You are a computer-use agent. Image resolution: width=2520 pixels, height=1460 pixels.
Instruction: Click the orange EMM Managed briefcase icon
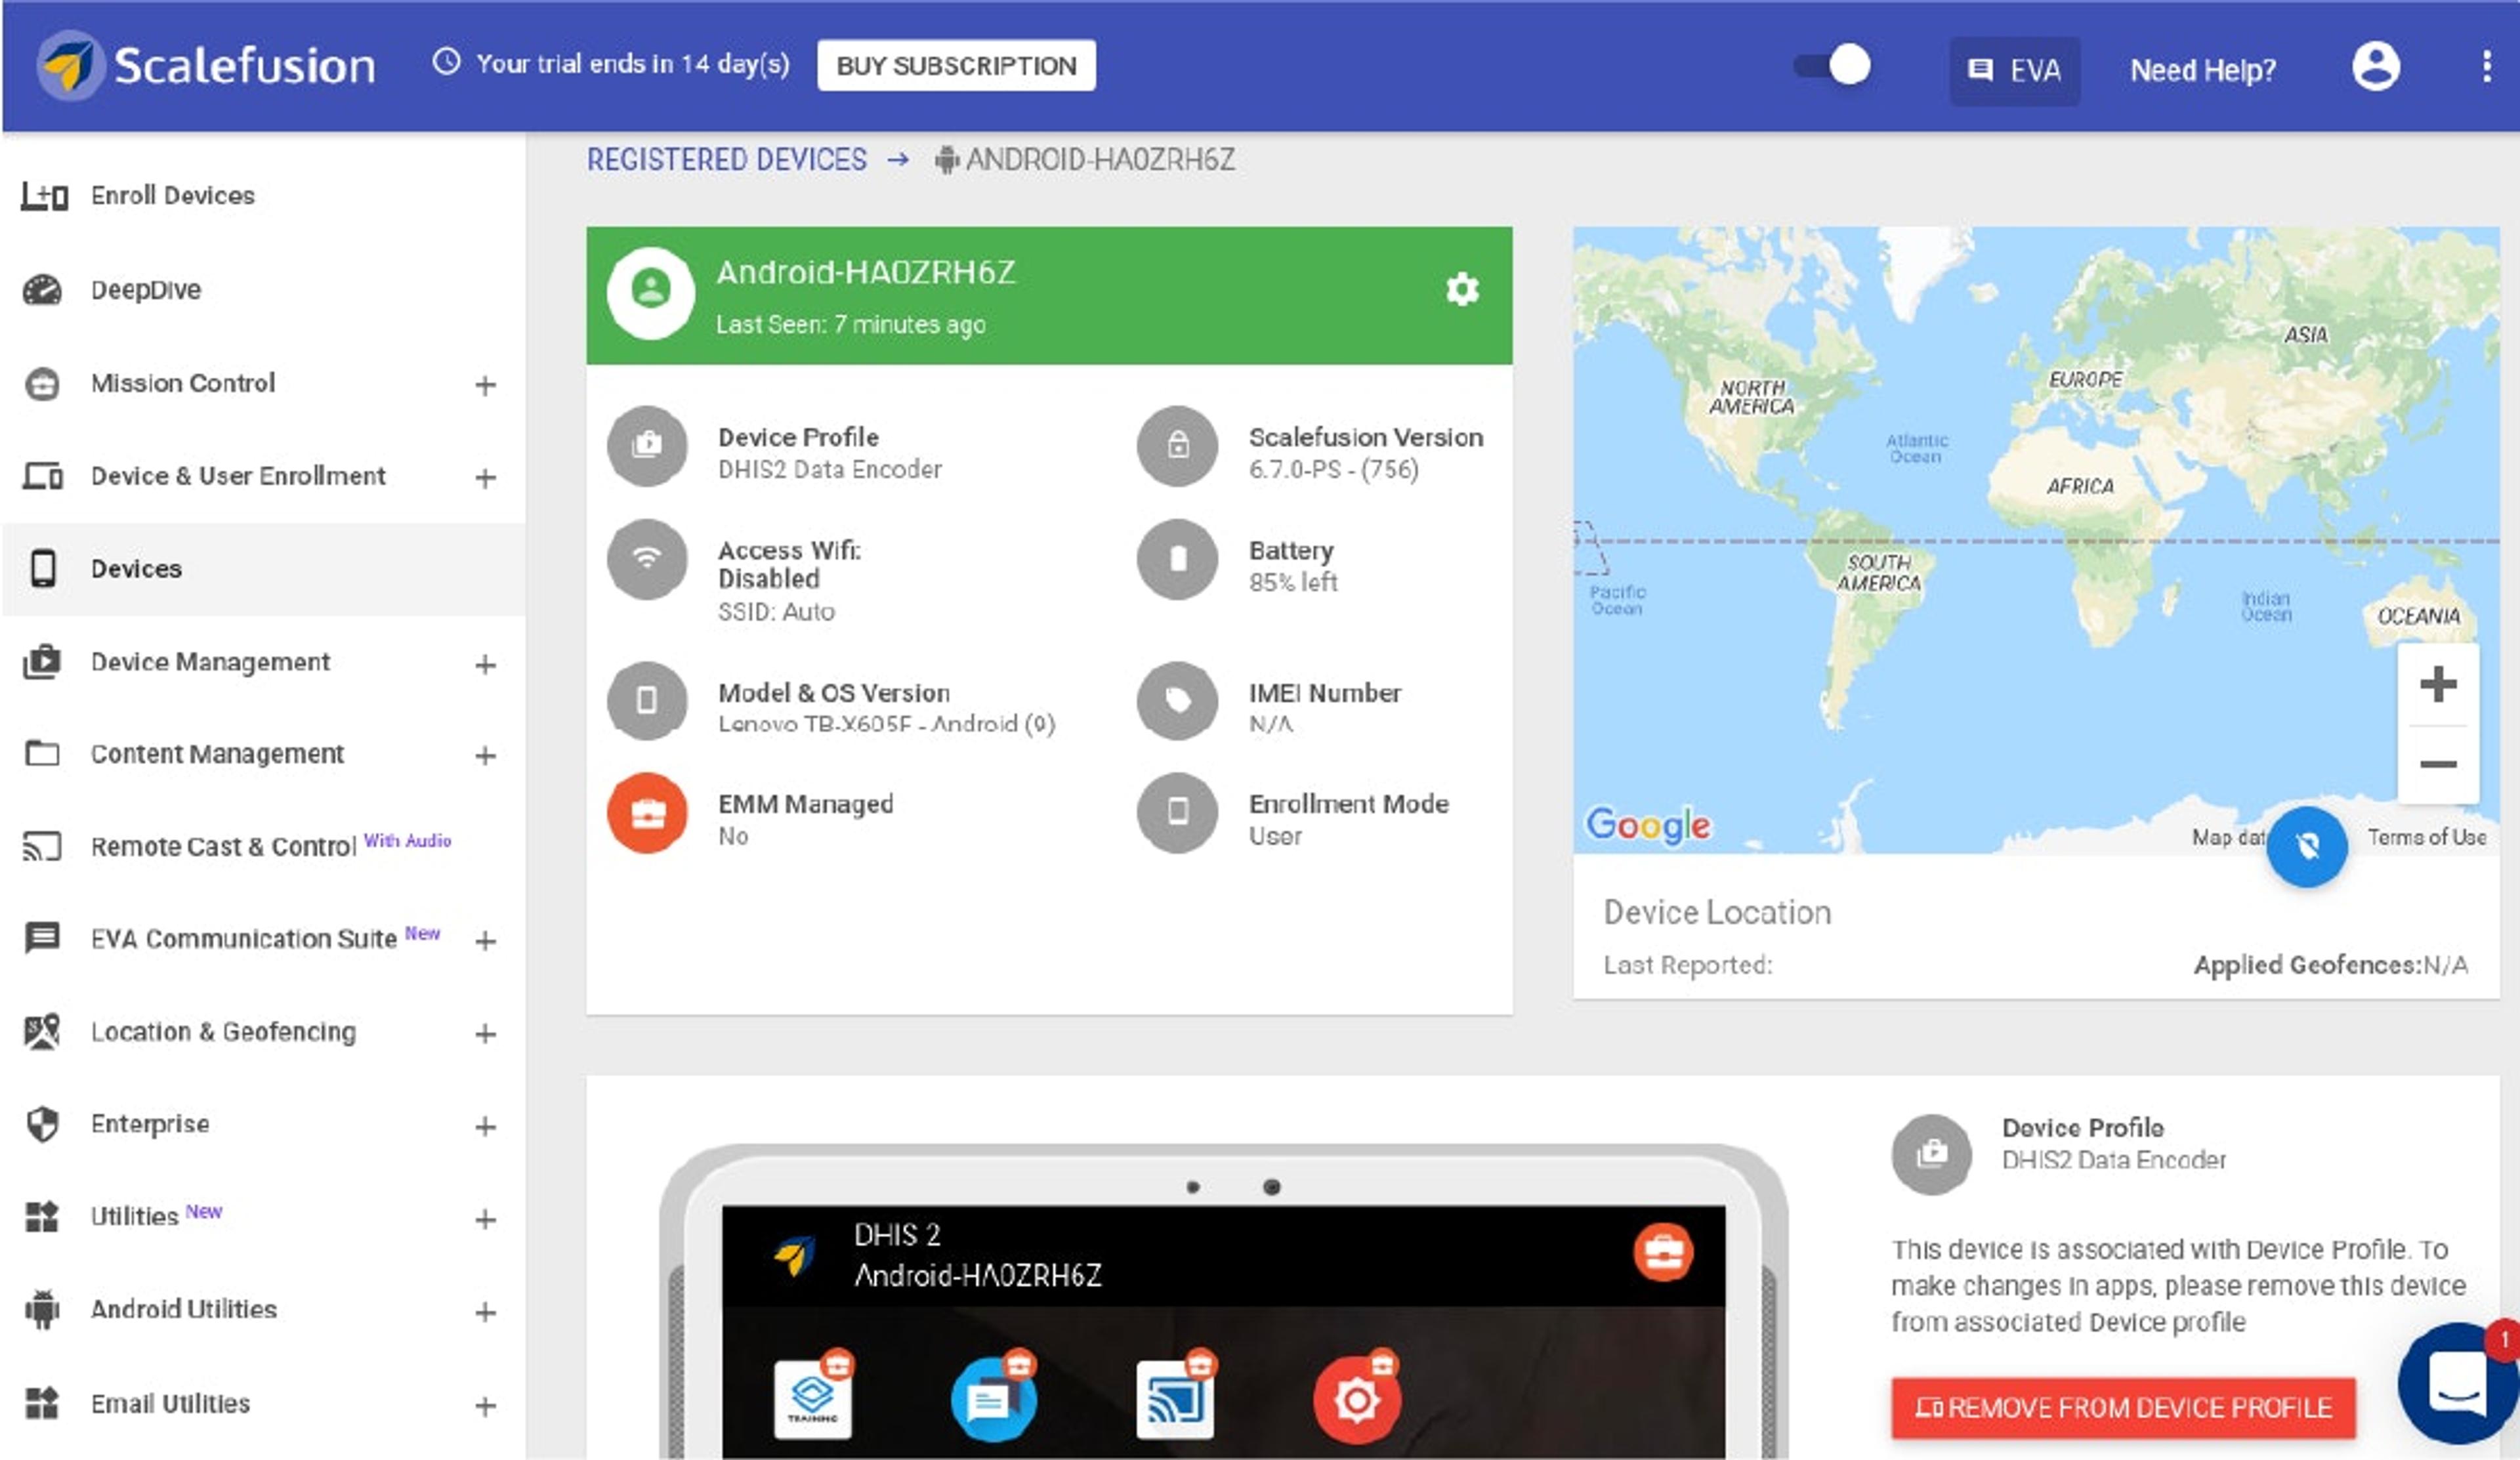coord(647,813)
